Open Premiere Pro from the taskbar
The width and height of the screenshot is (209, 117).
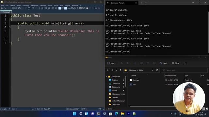click(x=128, y=114)
